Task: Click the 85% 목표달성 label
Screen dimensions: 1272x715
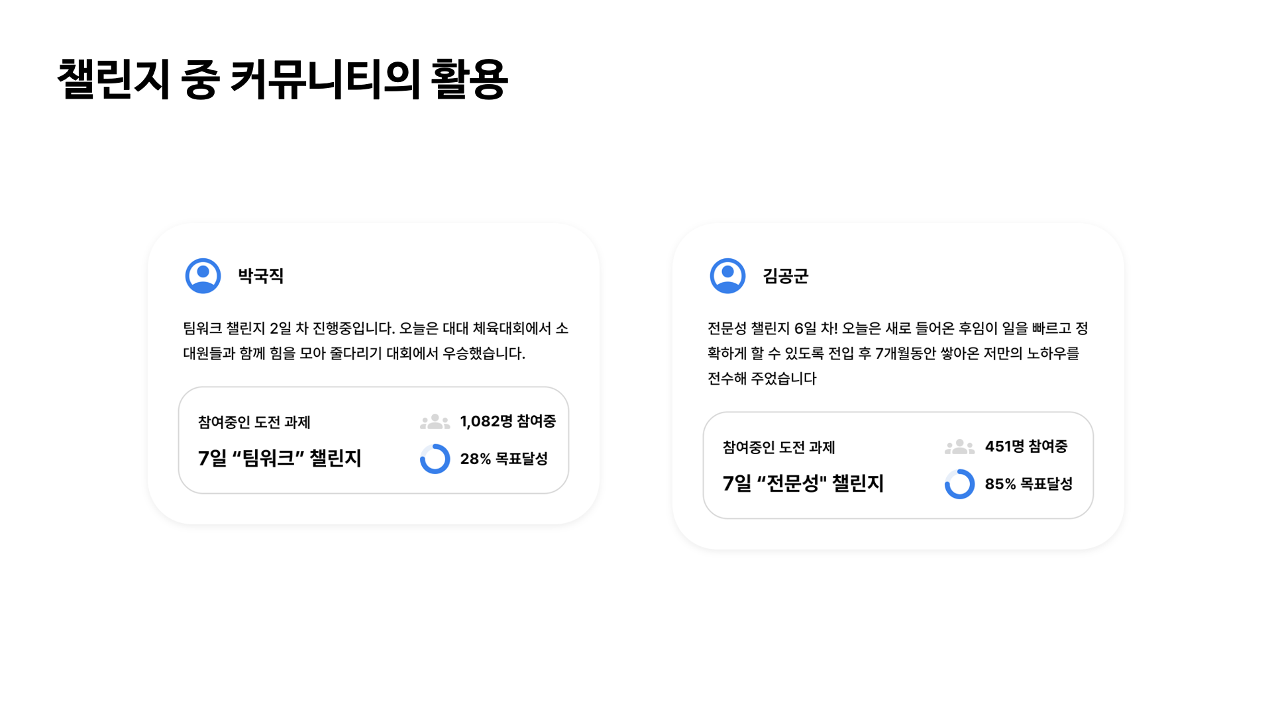Action: click(1028, 484)
